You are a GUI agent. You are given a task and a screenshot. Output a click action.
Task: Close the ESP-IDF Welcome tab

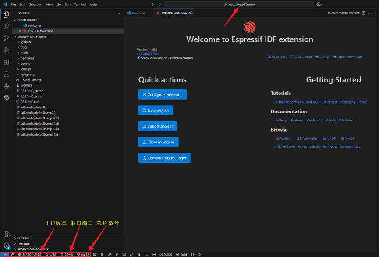[x=190, y=13]
